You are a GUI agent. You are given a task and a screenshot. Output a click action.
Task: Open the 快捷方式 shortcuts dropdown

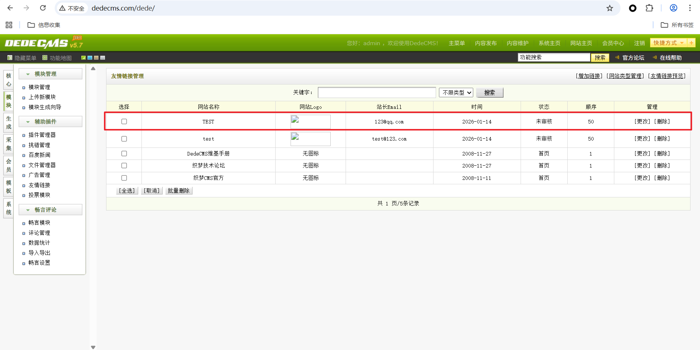point(668,43)
